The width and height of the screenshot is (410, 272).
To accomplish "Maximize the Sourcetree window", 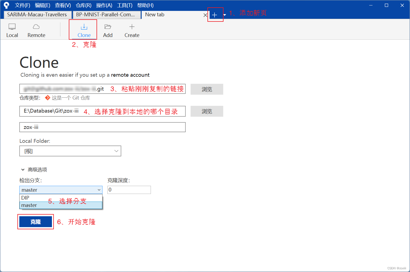I will [386, 5].
